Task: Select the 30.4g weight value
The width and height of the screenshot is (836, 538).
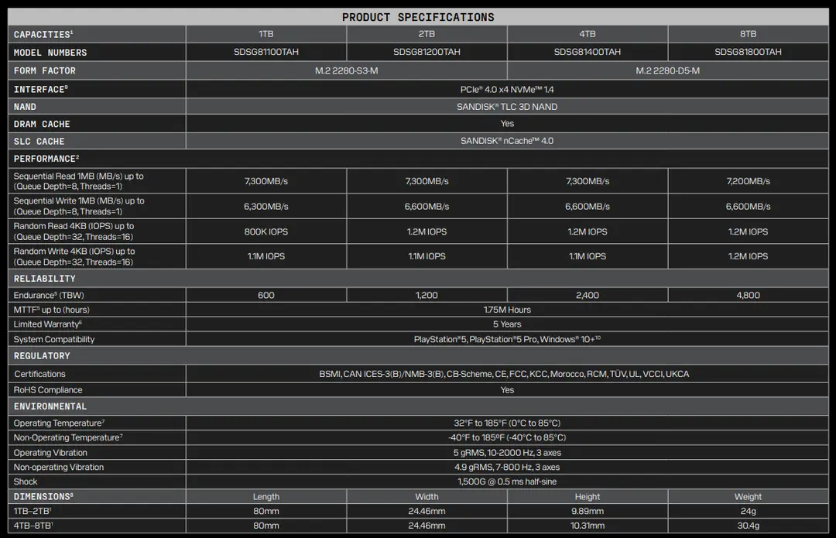Action: [x=748, y=525]
